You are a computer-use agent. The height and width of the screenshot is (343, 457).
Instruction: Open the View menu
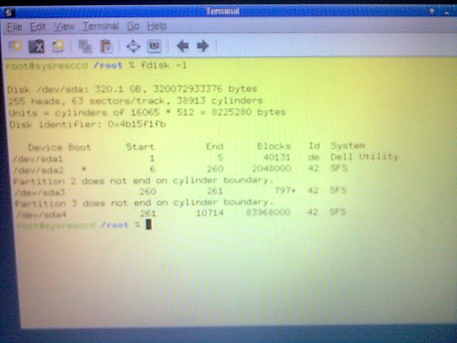pyautogui.click(x=64, y=26)
